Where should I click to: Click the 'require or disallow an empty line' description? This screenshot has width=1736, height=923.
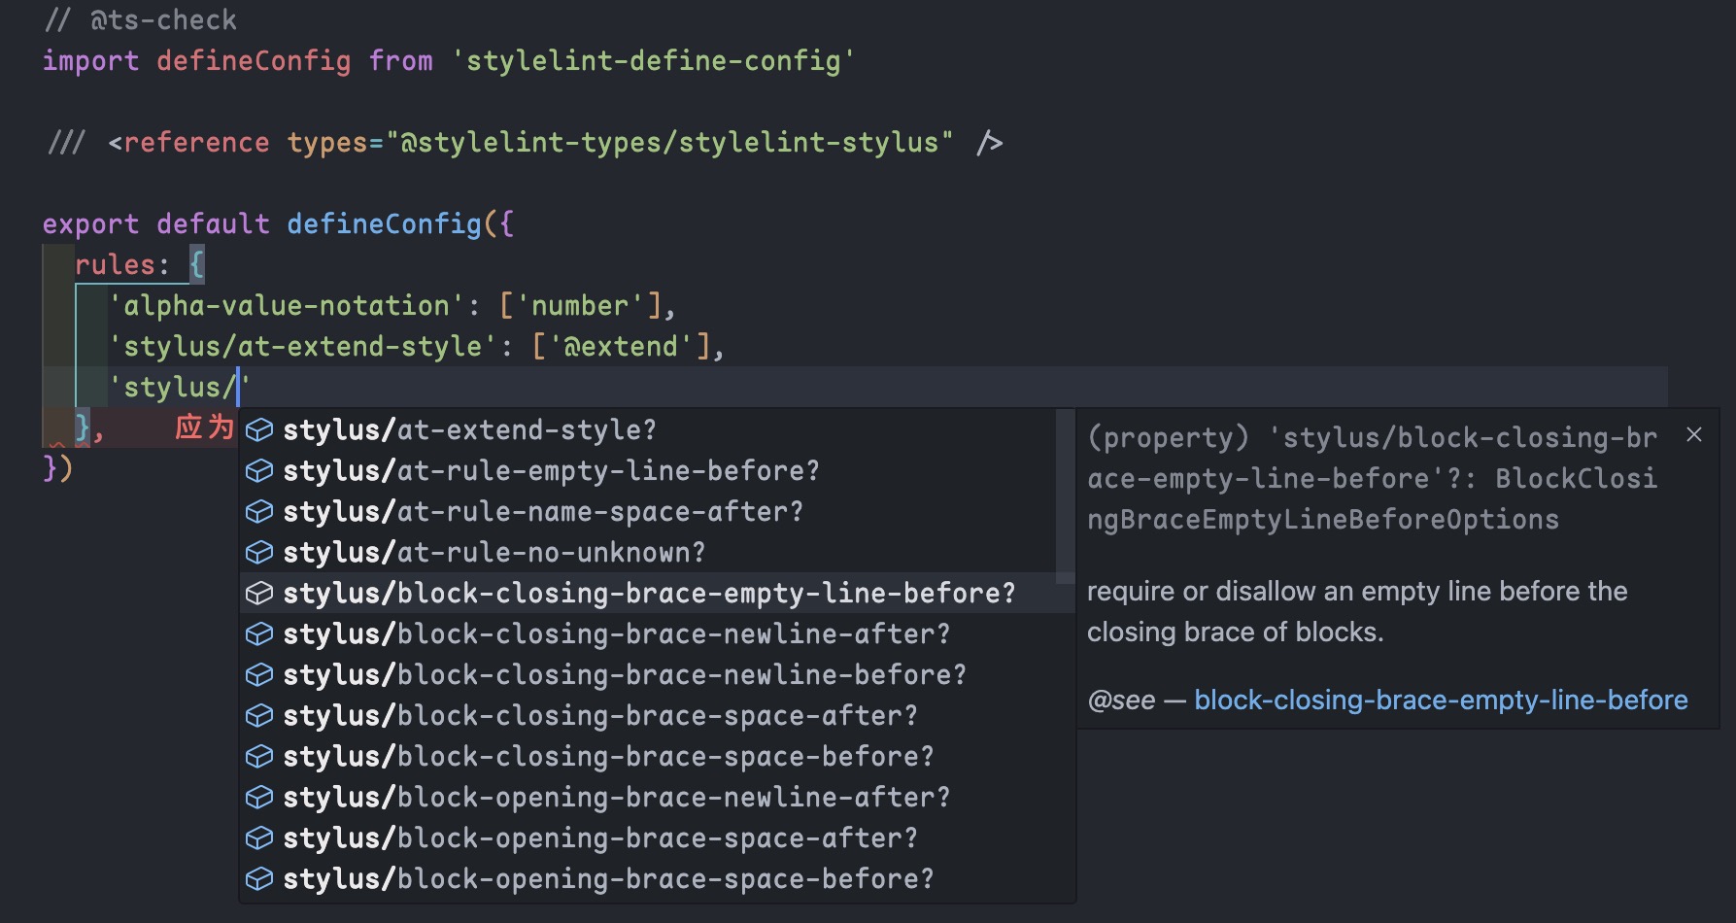point(1356,611)
